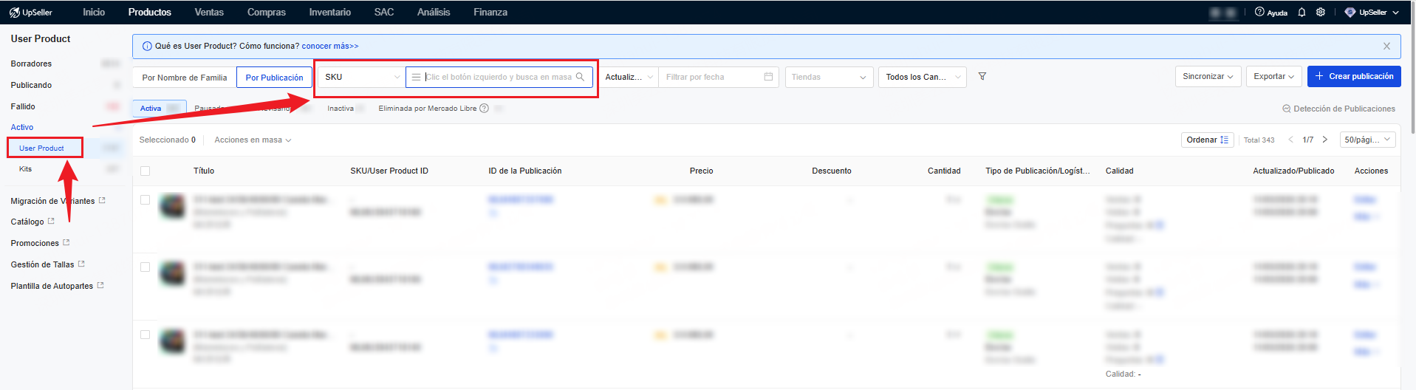Open the SKU search type dropdown
Image resolution: width=1416 pixels, height=390 pixels.
tap(361, 77)
